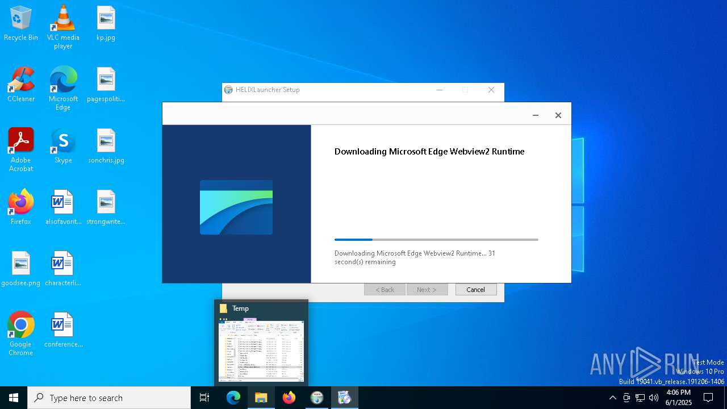
Task: Click the HELIXLauncher Setup title icon
Action: point(228,90)
